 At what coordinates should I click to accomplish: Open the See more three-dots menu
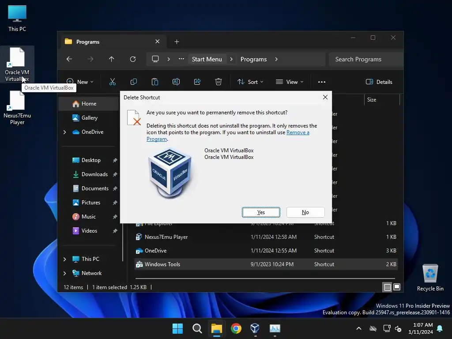coord(322,82)
